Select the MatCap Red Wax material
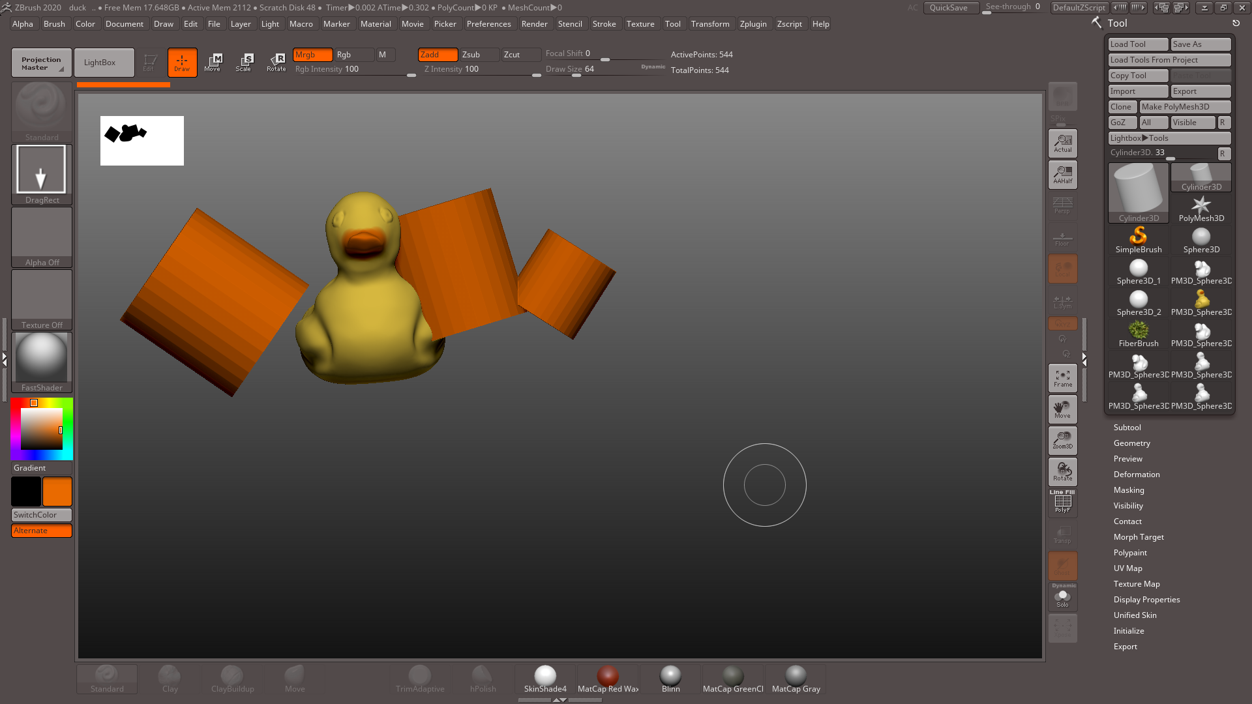This screenshot has height=704, width=1252. (608, 679)
